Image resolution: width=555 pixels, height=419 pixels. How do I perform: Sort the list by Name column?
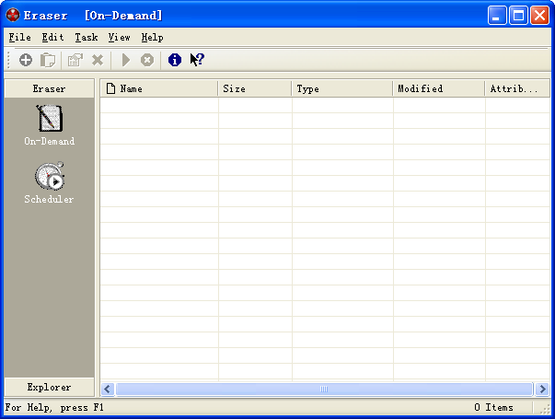click(x=158, y=89)
